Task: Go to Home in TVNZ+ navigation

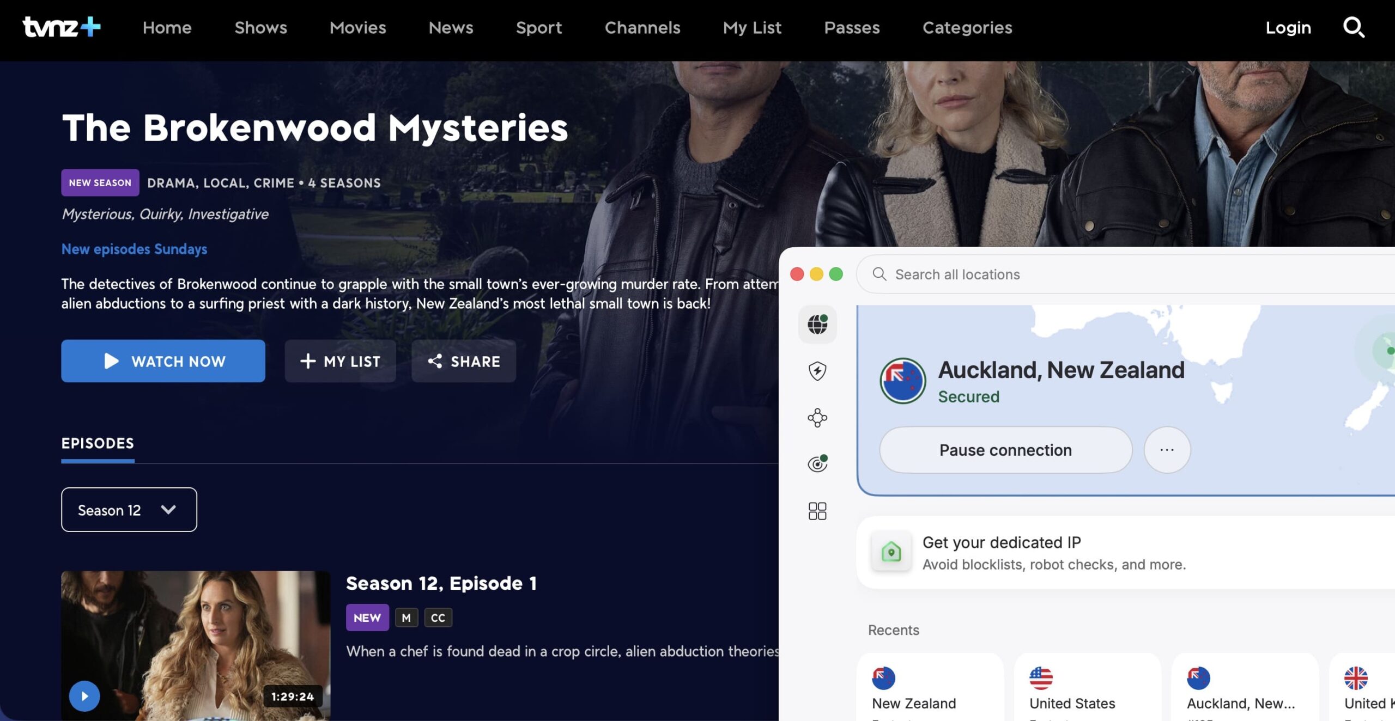Action: [x=167, y=27]
